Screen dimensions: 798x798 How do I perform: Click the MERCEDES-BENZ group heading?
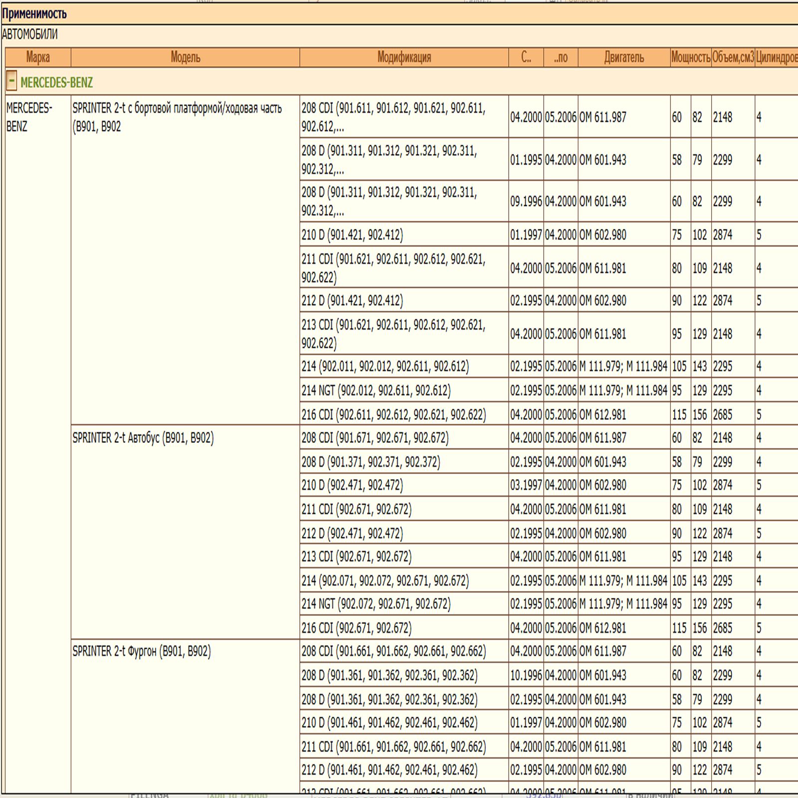click(56, 82)
